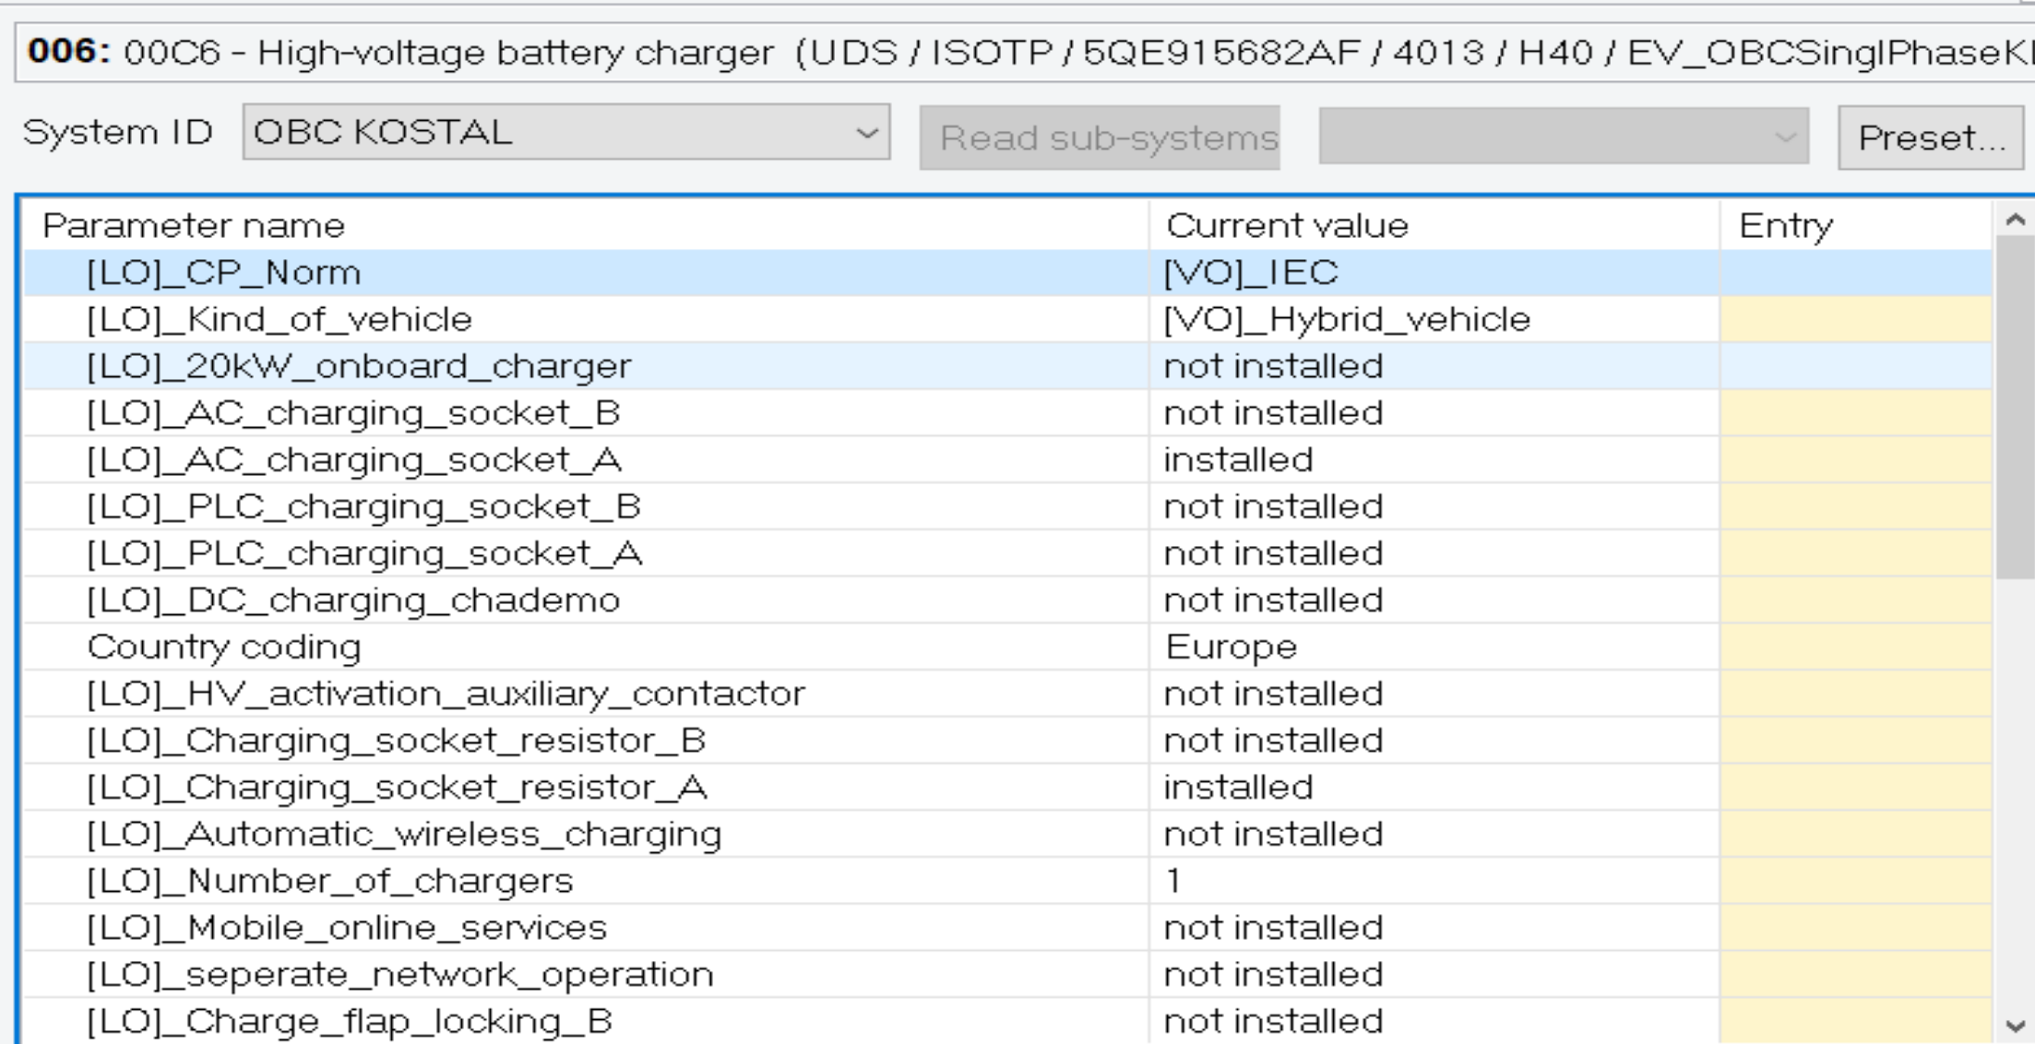Click the scrollbar up arrow
Image resolution: width=2035 pixels, height=1044 pixels.
(x=2015, y=219)
